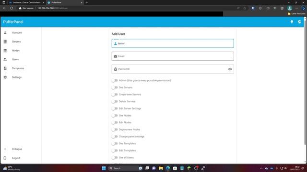This screenshot has height=172, width=307.
Task: Enable the See Nodes toggle
Action: pos(115,116)
